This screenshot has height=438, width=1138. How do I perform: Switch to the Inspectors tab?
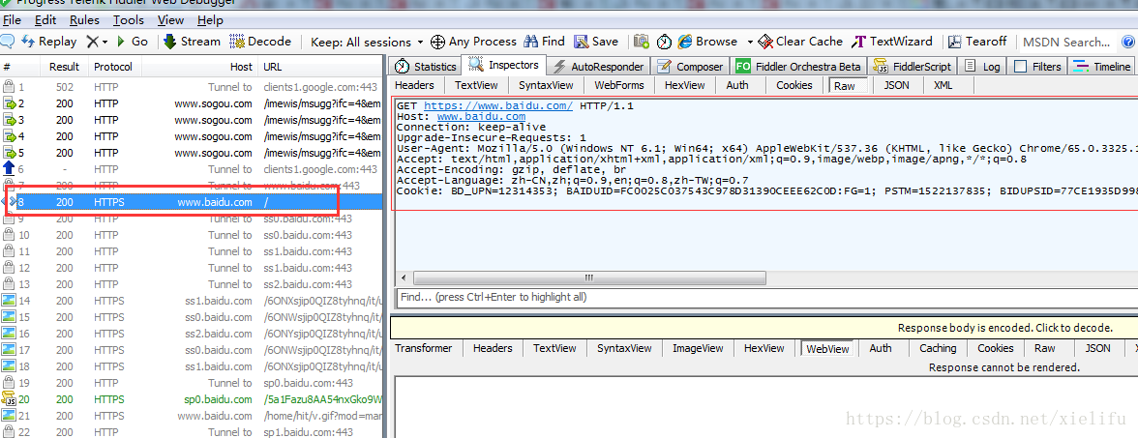(x=503, y=66)
